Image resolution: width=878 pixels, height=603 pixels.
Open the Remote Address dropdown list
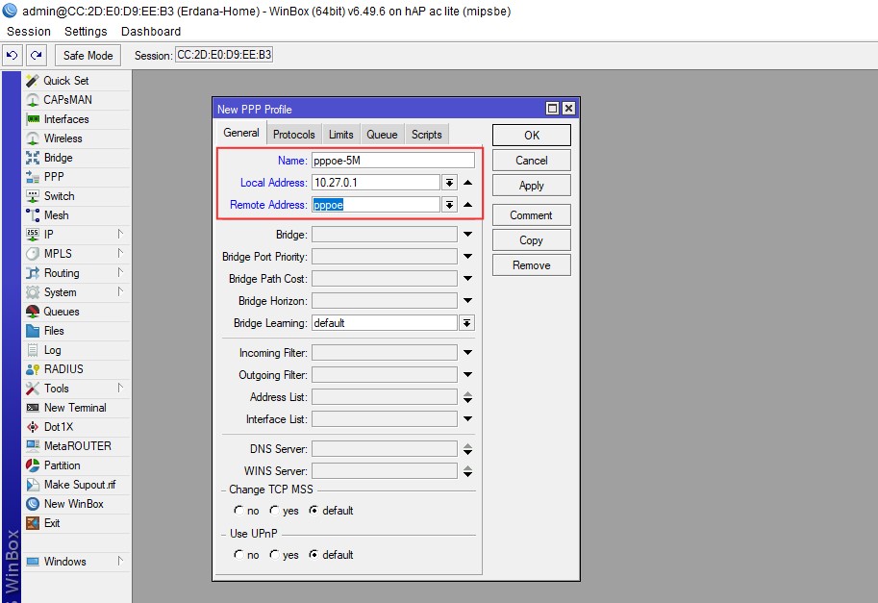click(449, 205)
